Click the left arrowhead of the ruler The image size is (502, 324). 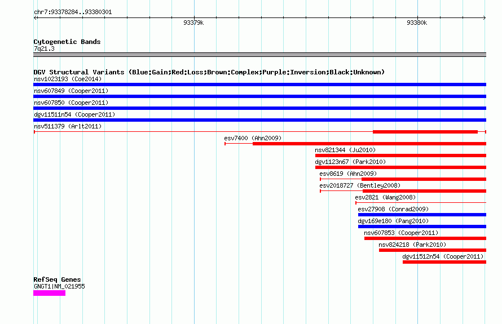(35, 17)
